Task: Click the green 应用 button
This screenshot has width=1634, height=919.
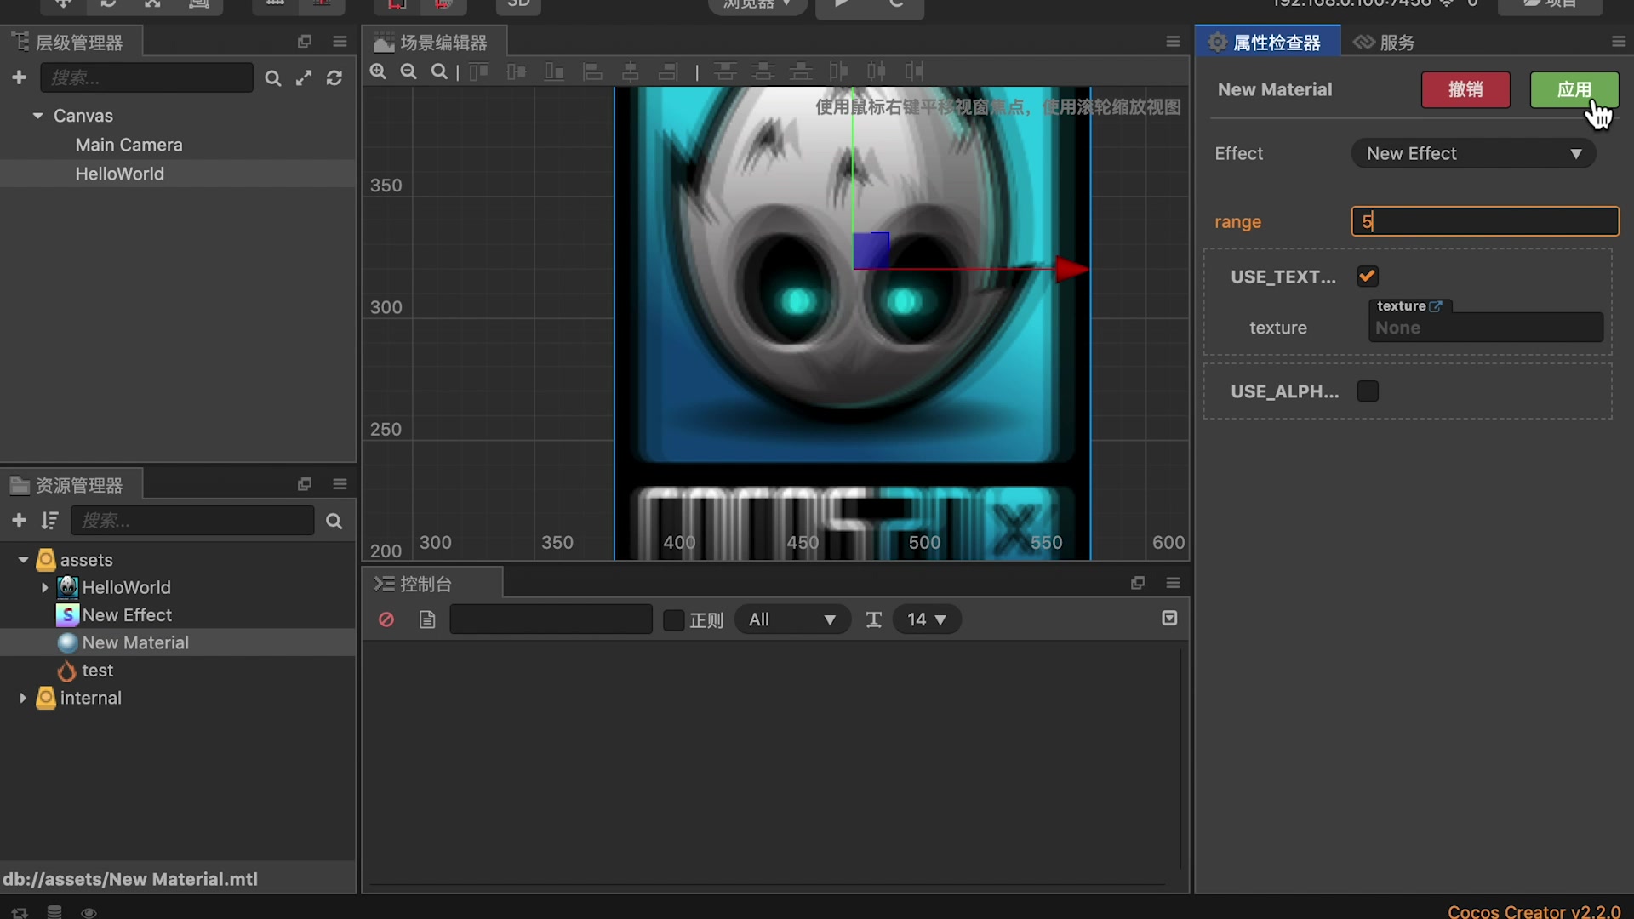Action: coord(1574,89)
